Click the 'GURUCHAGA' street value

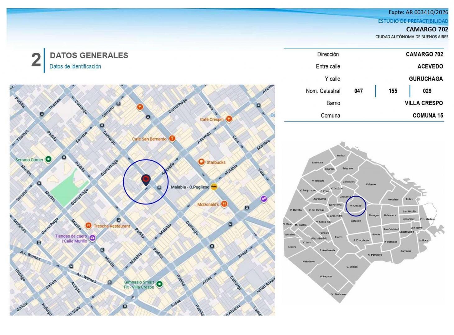tap(426, 79)
